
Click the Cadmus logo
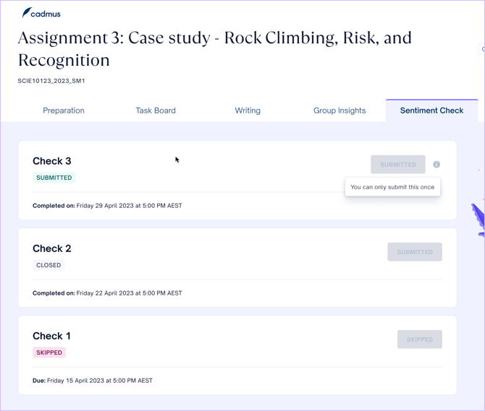pos(41,13)
